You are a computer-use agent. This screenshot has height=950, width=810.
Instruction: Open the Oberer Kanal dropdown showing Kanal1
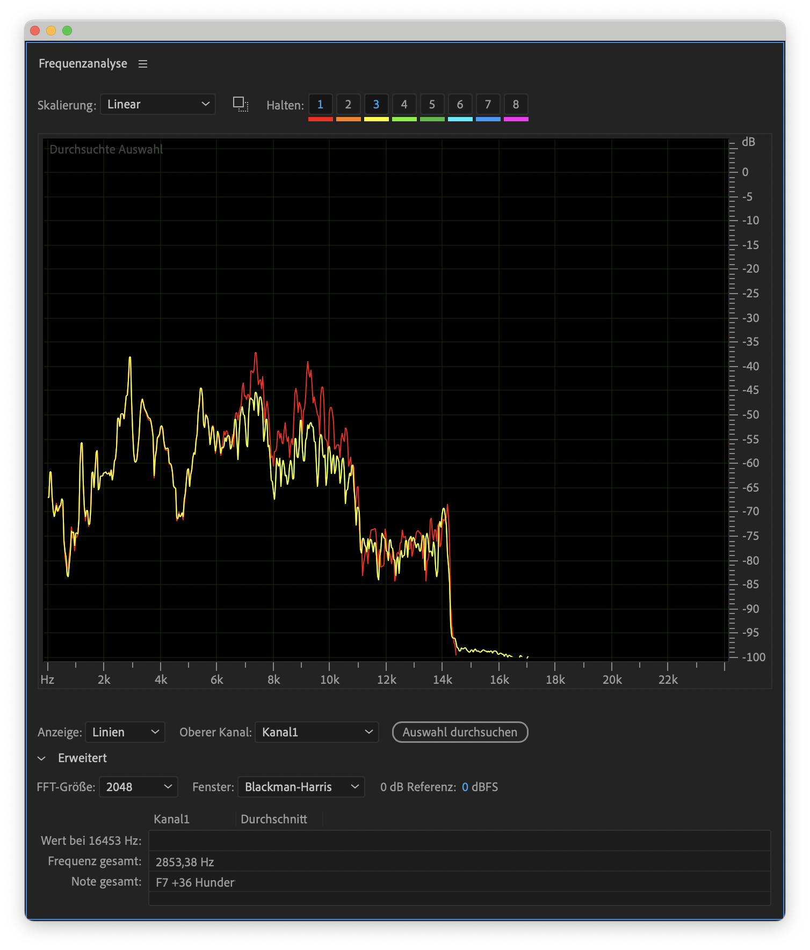pyautogui.click(x=317, y=732)
